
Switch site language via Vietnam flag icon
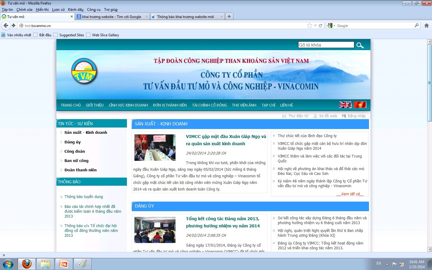pos(360,105)
